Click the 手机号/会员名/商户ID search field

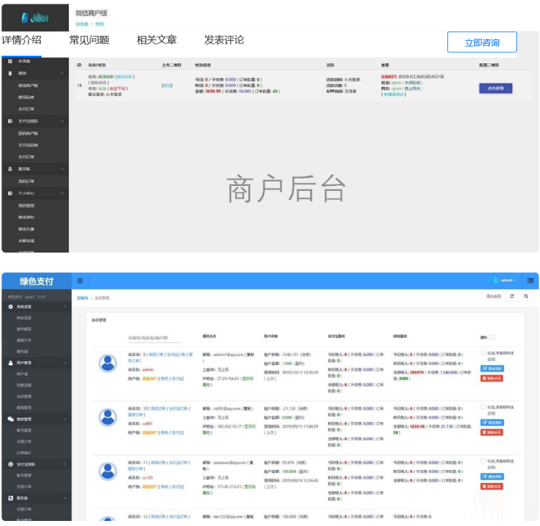[154, 338]
